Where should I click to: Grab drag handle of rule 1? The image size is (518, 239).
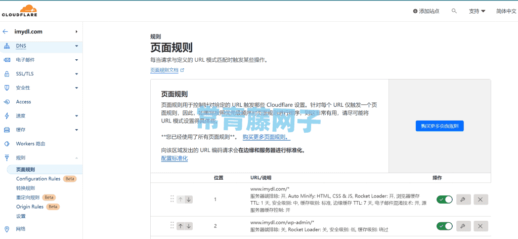click(x=172, y=198)
